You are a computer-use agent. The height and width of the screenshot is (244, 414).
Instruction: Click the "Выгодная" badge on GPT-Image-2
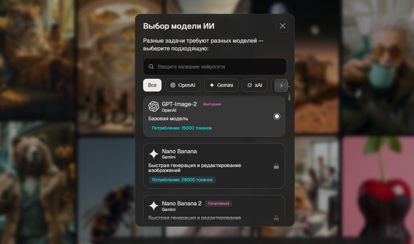pyautogui.click(x=212, y=104)
